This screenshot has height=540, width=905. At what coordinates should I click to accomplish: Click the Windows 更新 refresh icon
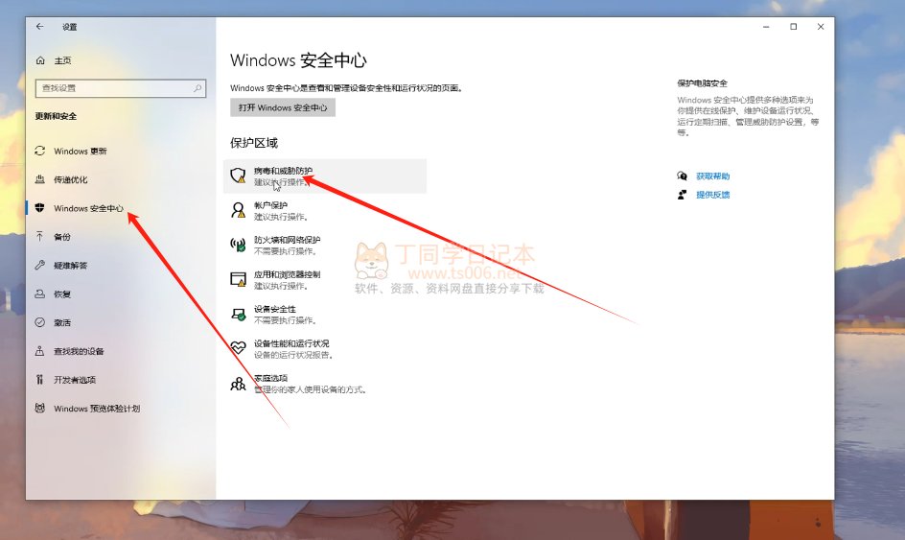pos(40,151)
